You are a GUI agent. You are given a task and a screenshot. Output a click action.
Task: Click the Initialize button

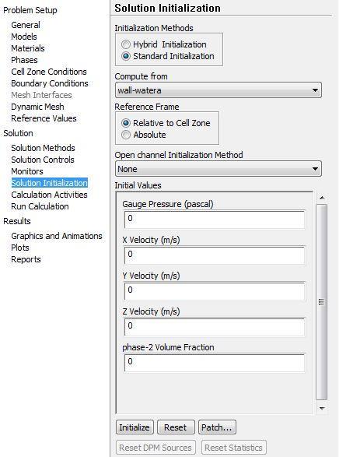tap(135, 427)
